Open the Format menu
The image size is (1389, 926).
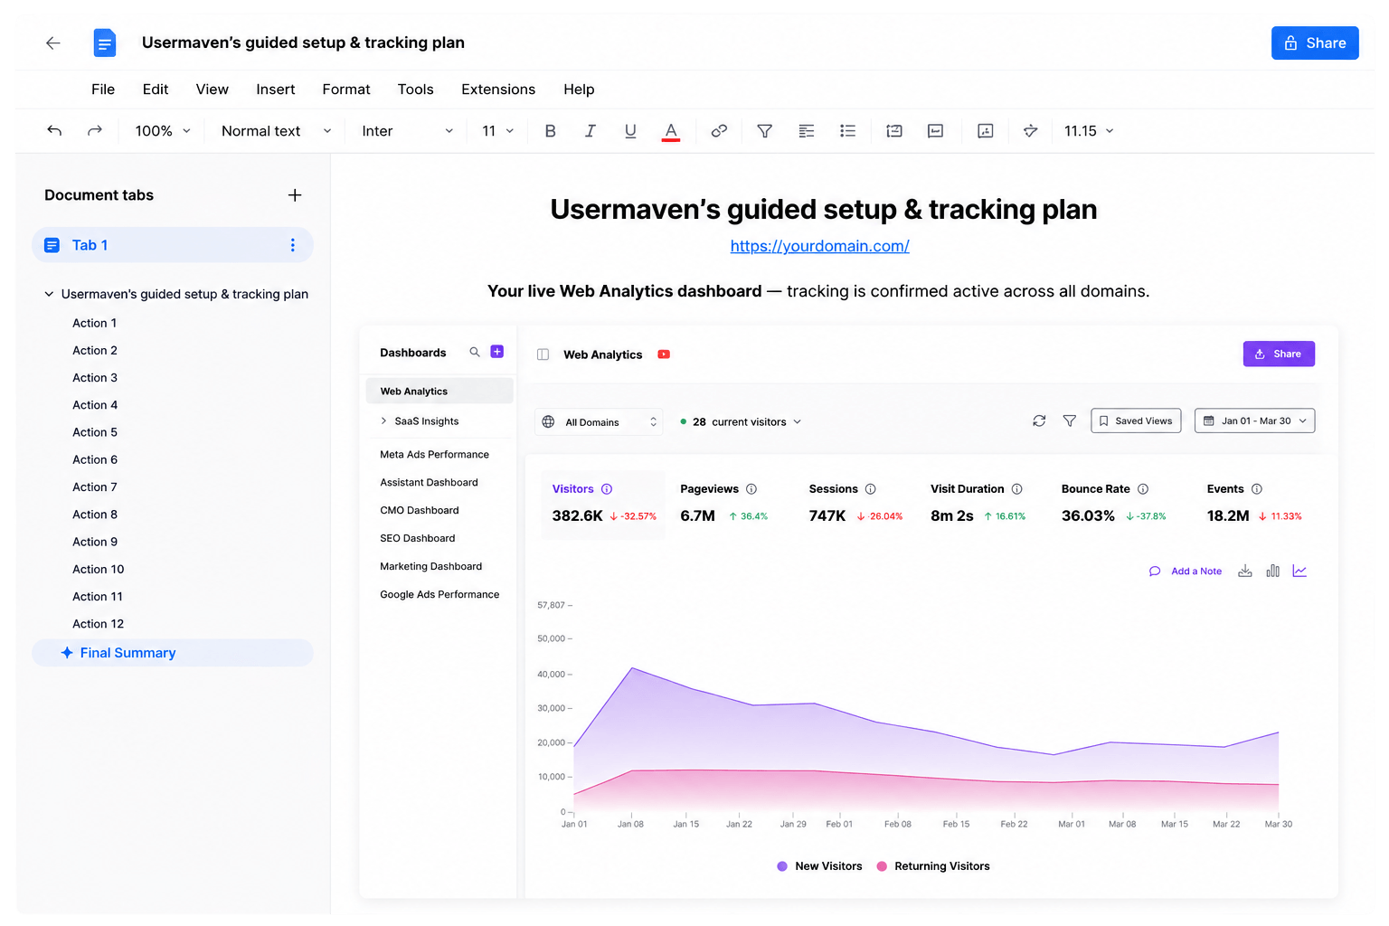[346, 90]
